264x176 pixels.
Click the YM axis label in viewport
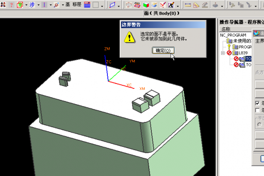(x=132, y=61)
